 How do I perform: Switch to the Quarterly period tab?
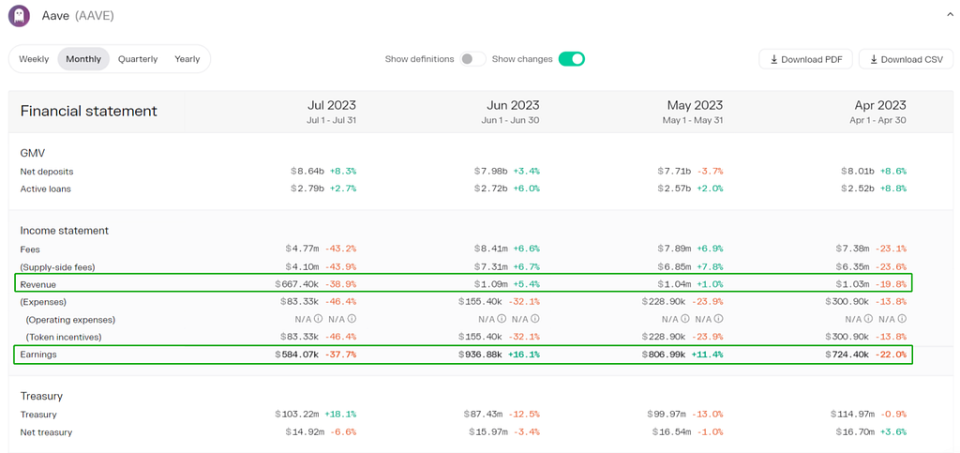pos(138,59)
